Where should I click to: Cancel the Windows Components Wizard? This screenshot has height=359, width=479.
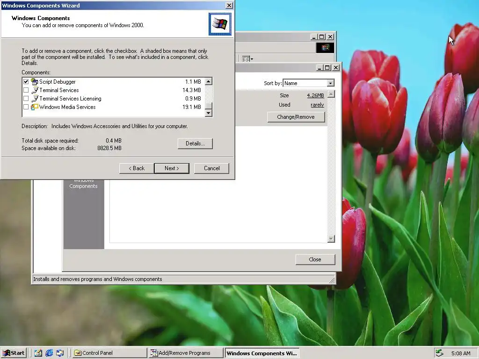tap(211, 168)
